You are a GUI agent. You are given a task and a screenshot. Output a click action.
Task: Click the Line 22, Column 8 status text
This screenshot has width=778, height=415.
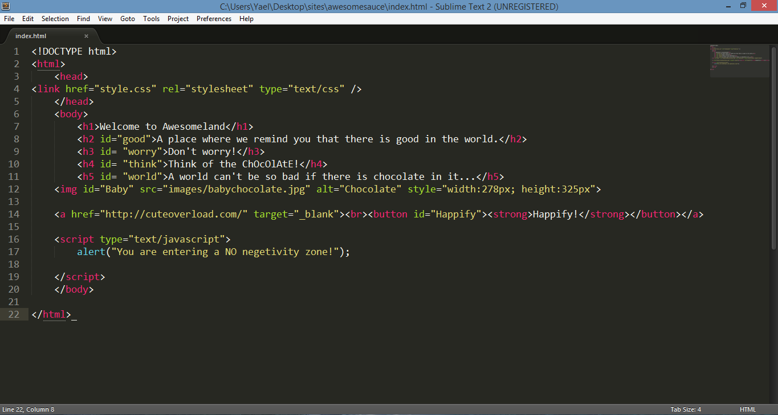[x=28, y=410]
